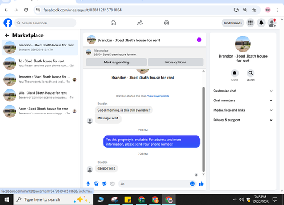284x205 pixels.
Task: Click the listing photo in right panel
Action: click(x=243, y=44)
